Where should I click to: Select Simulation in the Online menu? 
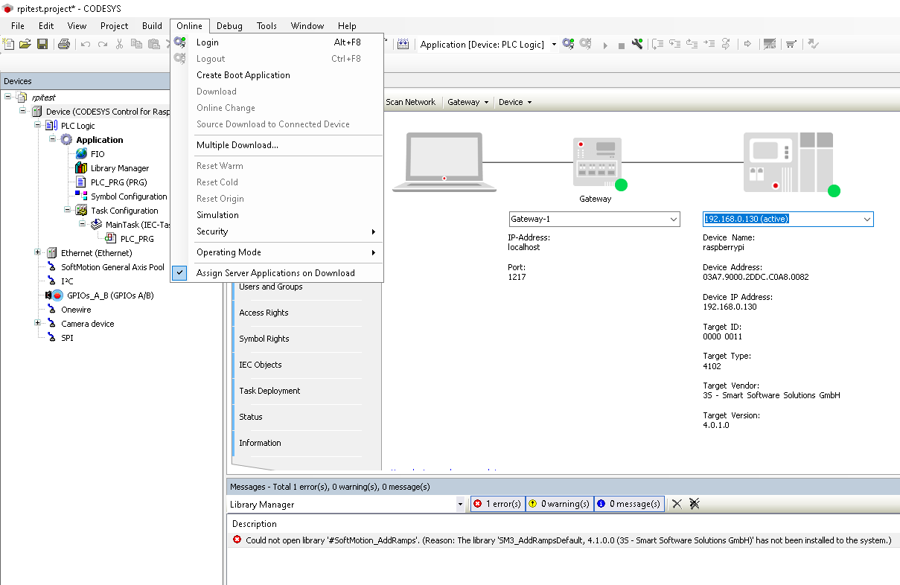[x=276, y=215]
